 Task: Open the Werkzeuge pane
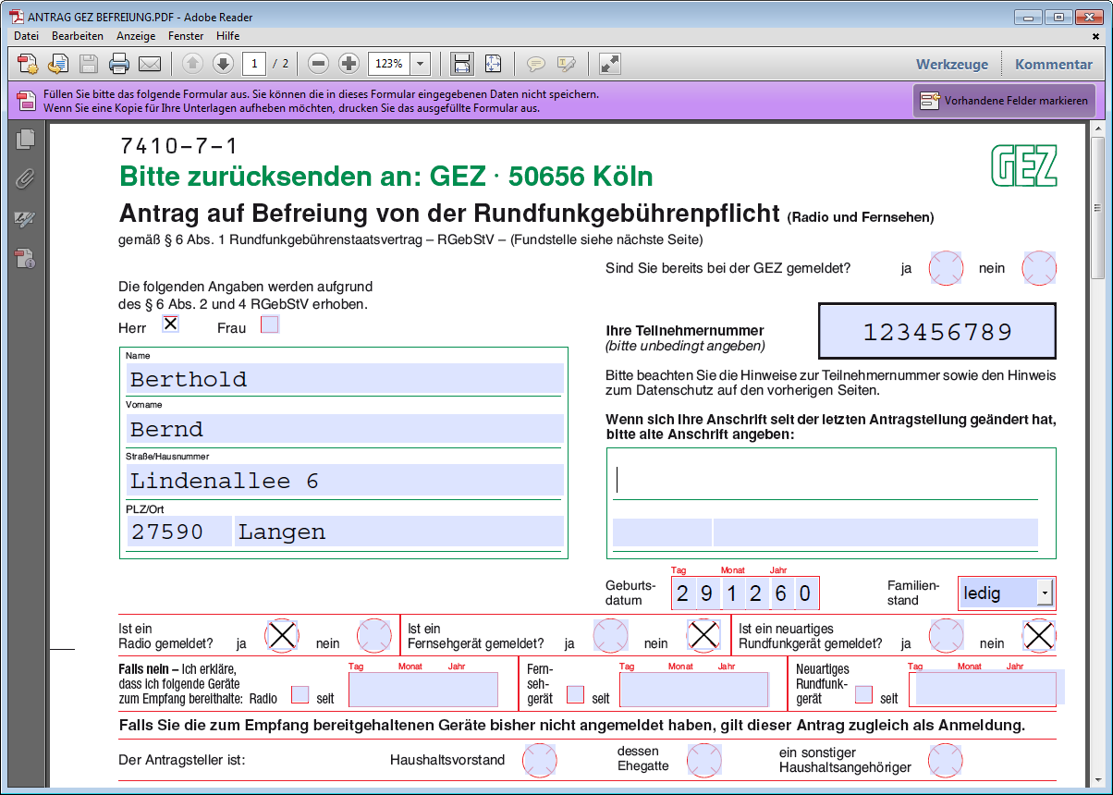coord(952,64)
